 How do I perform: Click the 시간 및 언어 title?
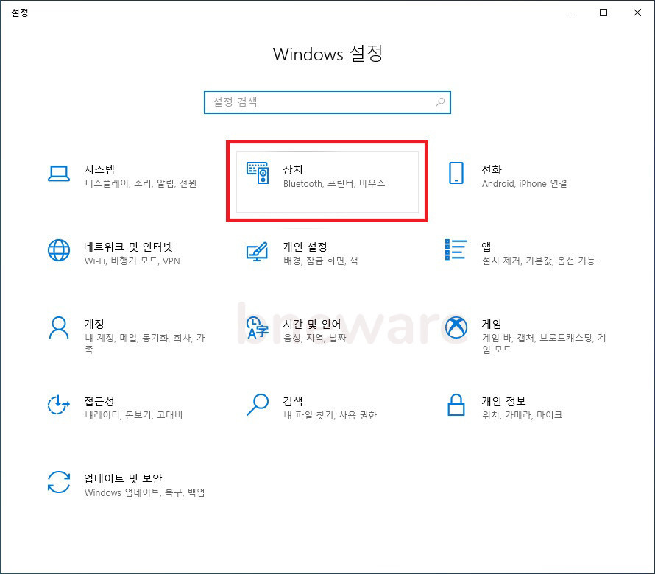pos(311,324)
